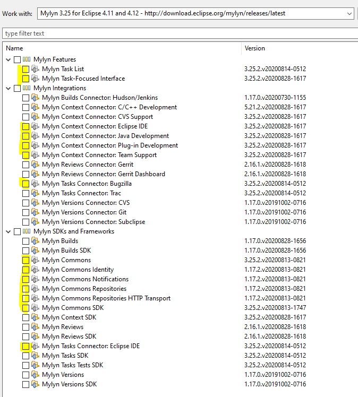Click the icon next to Mylyn Task-Focused Interface
Viewport: 358px width, 397px height.
[35, 79]
